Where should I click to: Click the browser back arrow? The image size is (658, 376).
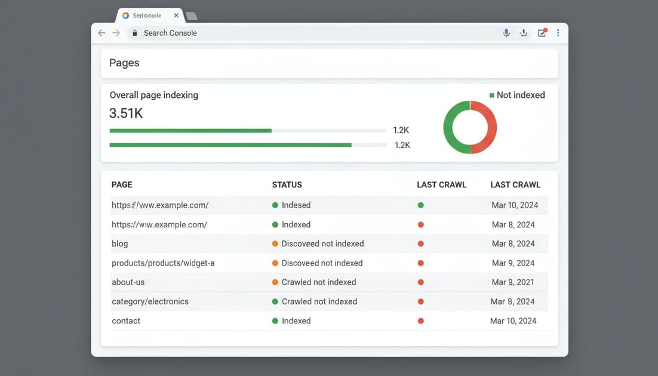pos(102,33)
